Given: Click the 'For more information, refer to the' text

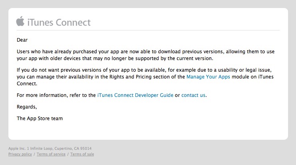Looking at the screenshot, I should click(x=56, y=95).
